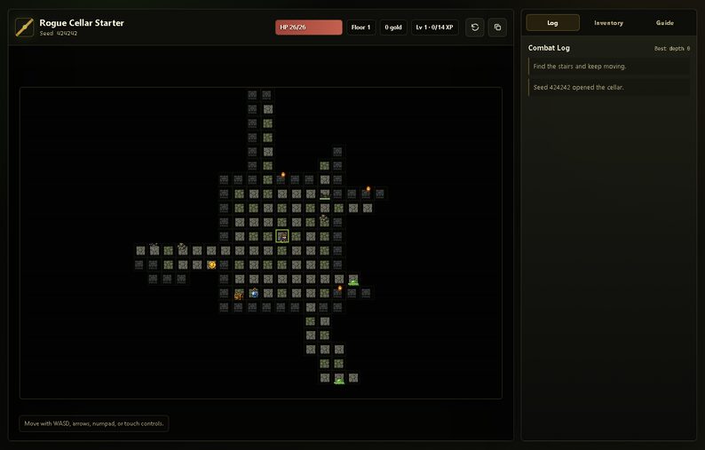The width and height of the screenshot is (705, 450).
Task: Click the torch near the south-east wall
Action: click(x=339, y=289)
